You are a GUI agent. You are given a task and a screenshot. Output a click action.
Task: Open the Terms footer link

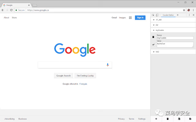pyautogui.click(x=131, y=119)
